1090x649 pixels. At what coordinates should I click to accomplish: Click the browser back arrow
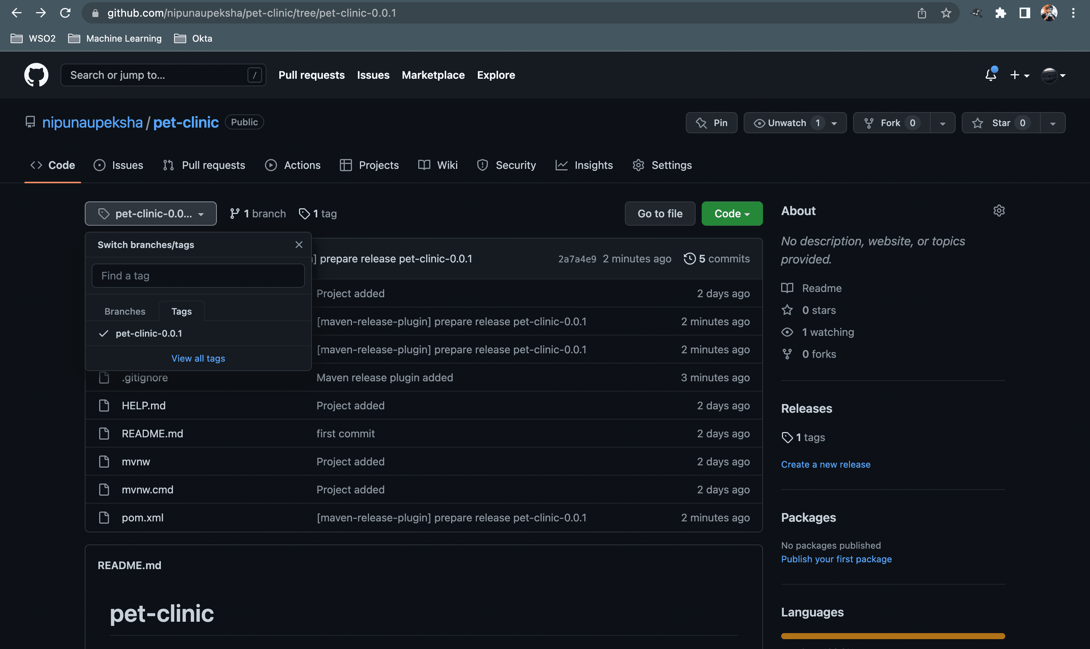click(x=17, y=12)
